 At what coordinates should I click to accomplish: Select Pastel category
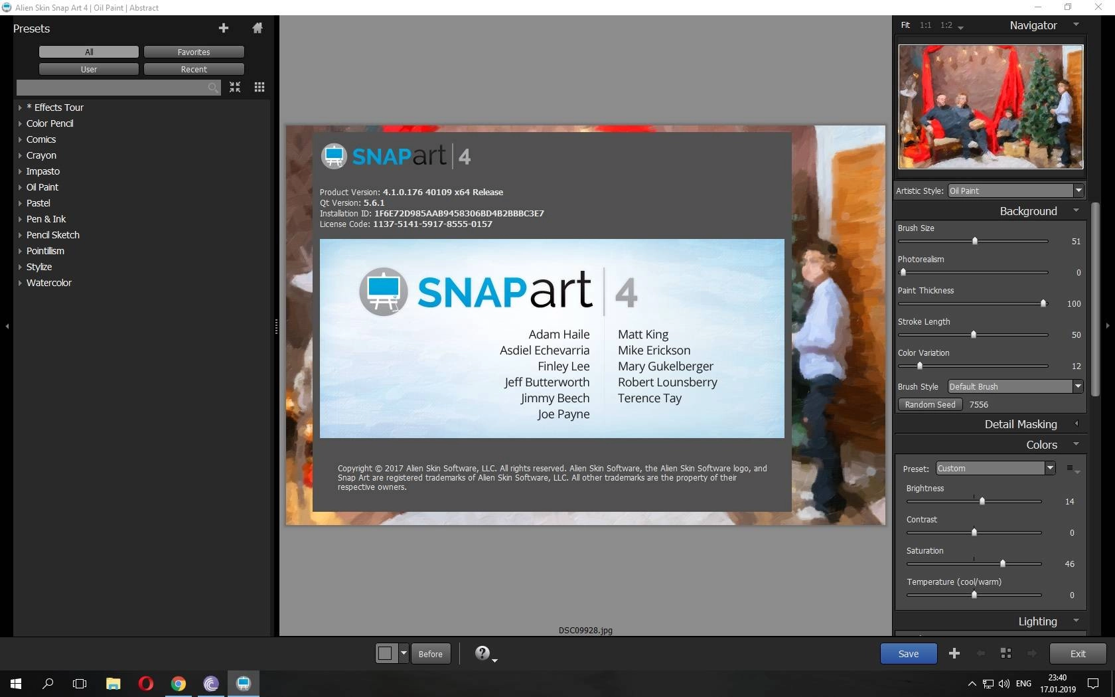click(x=38, y=203)
